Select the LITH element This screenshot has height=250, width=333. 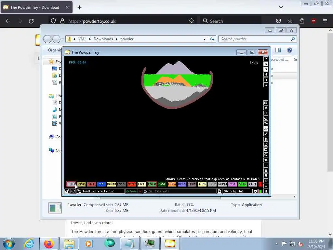71,184
